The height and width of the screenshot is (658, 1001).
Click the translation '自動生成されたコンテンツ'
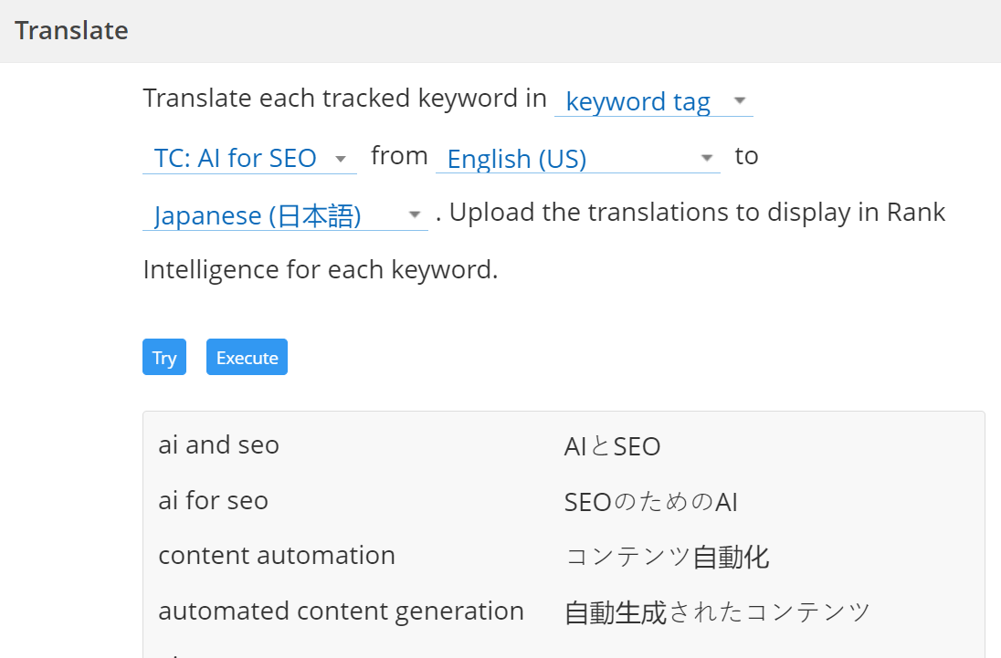[x=717, y=612]
